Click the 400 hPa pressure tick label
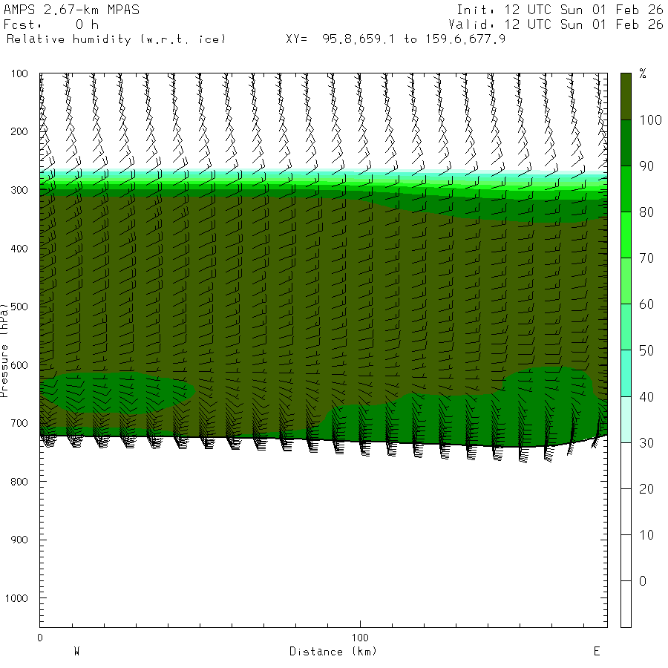 [19, 249]
